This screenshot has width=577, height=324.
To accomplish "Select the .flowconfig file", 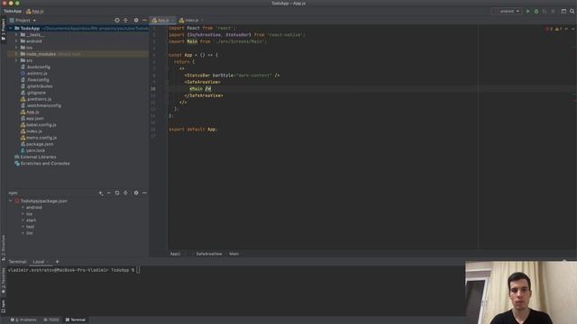I will 38,80.
